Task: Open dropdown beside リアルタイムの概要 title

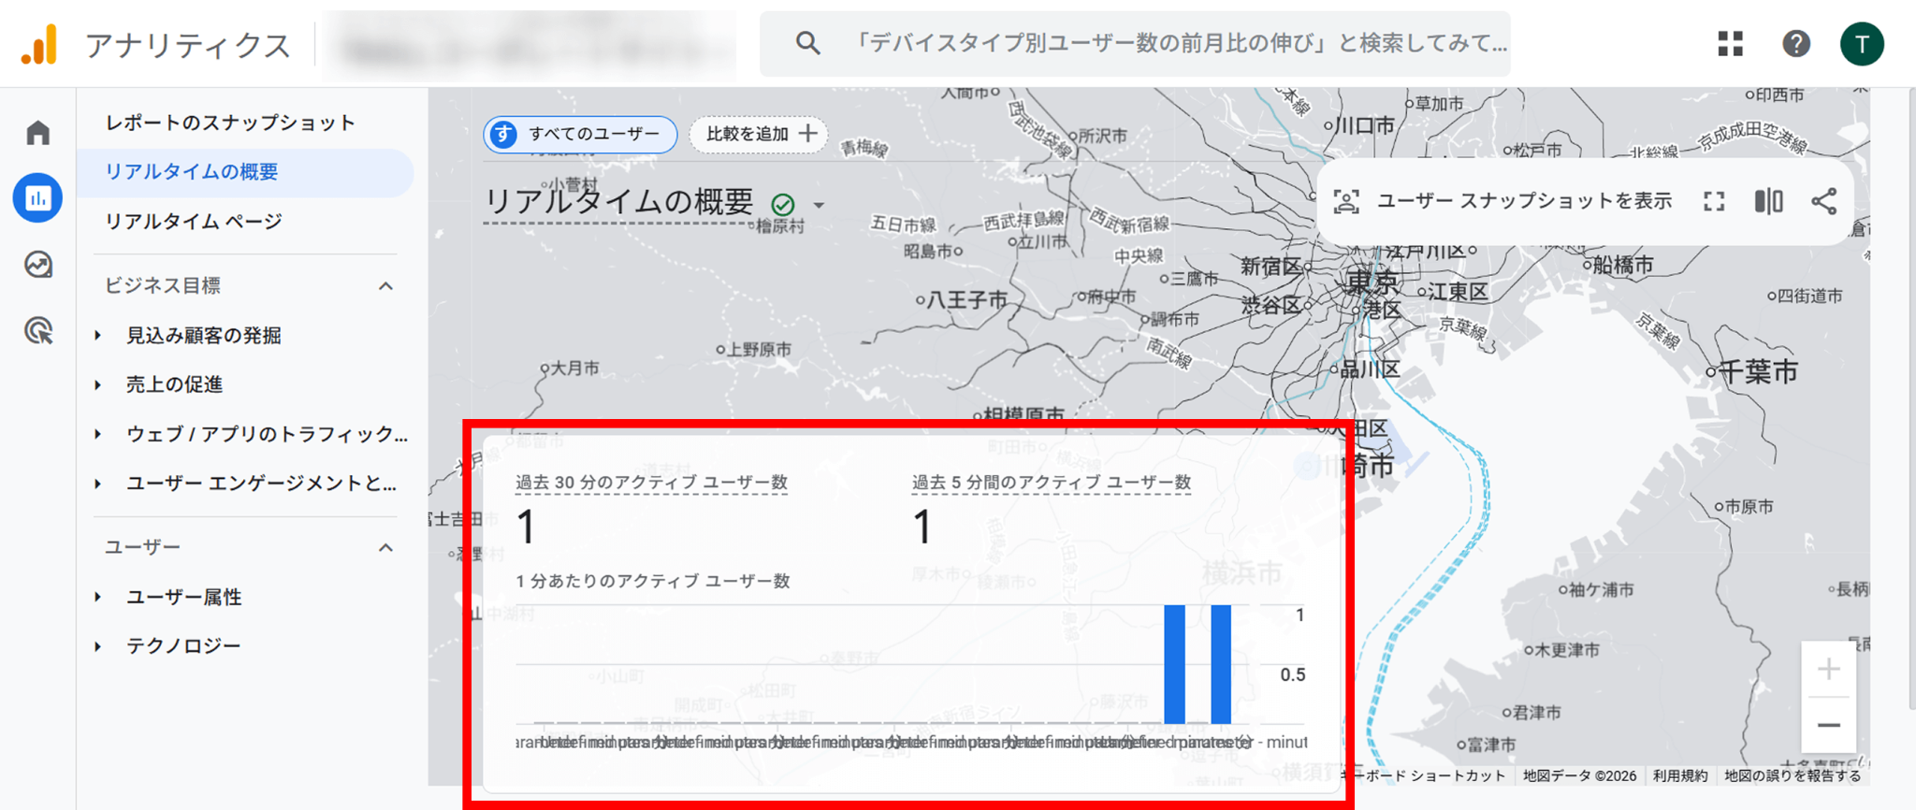Action: (820, 205)
